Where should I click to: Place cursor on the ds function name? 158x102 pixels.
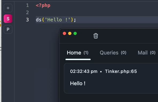[x=38, y=20]
